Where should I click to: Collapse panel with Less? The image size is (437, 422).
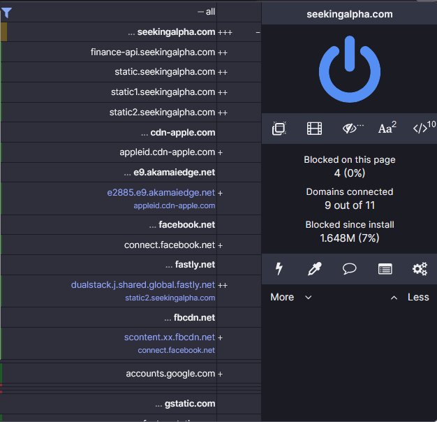418,297
